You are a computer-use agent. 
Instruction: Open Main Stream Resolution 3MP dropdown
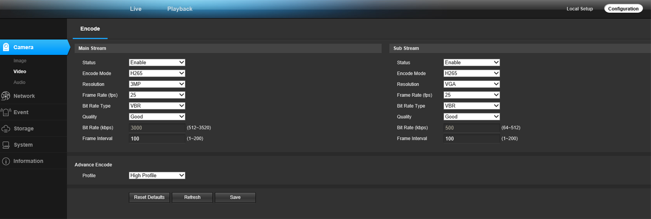(157, 84)
